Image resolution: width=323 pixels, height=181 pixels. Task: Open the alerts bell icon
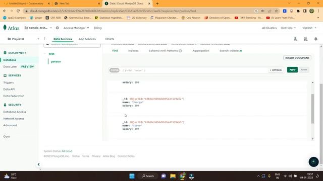click(x=316, y=39)
